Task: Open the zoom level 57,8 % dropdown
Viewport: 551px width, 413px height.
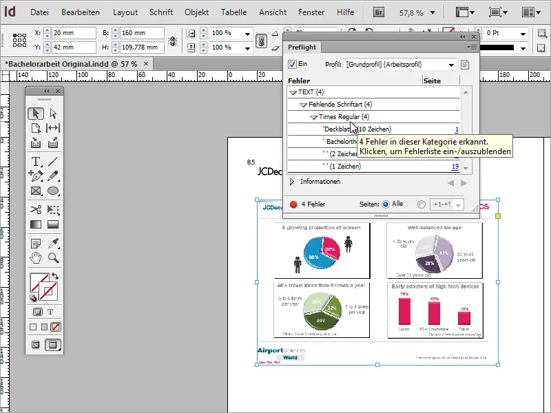Action: point(433,13)
